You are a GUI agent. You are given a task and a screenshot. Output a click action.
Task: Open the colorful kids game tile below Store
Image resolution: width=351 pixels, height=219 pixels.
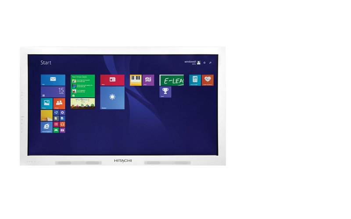click(x=82, y=103)
